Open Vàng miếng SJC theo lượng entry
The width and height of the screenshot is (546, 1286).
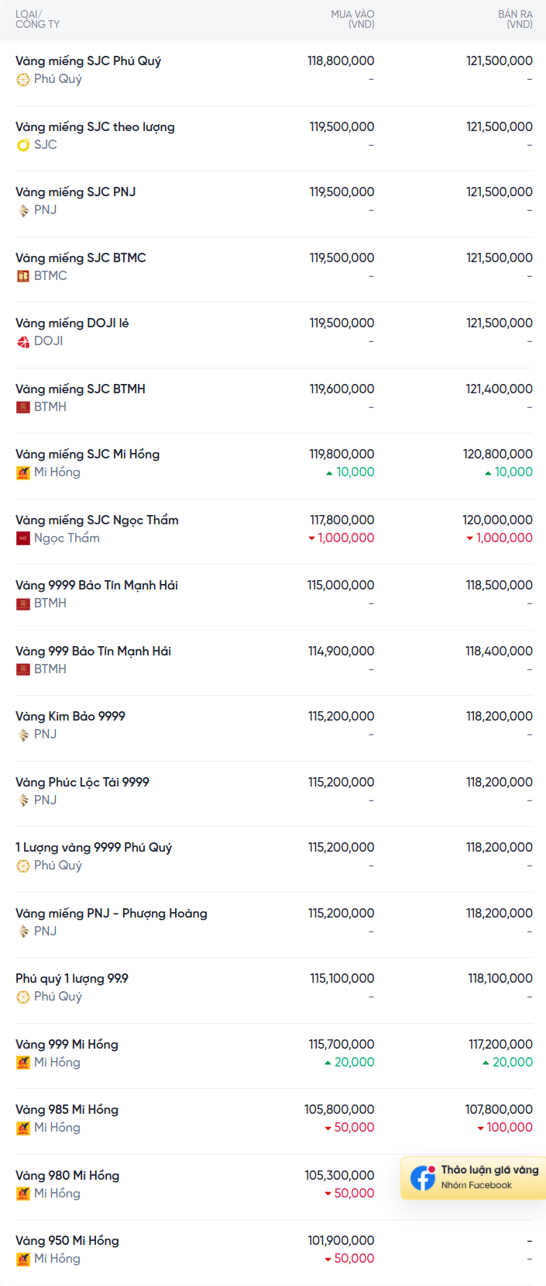95,126
